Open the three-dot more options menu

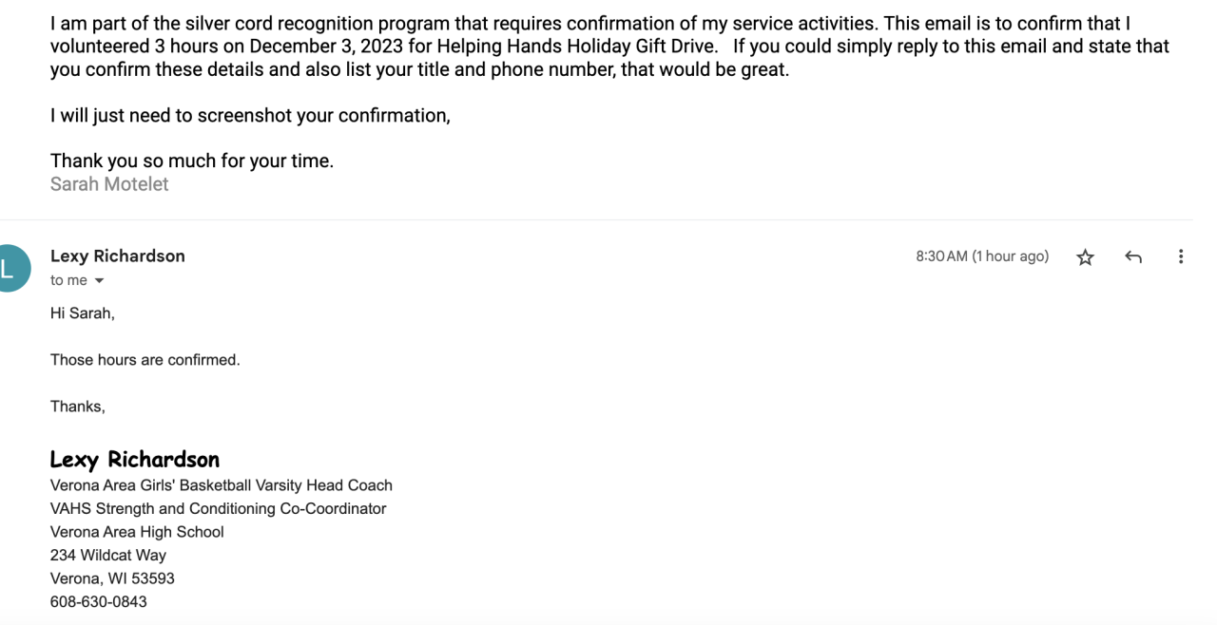click(x=1180, y=256)
